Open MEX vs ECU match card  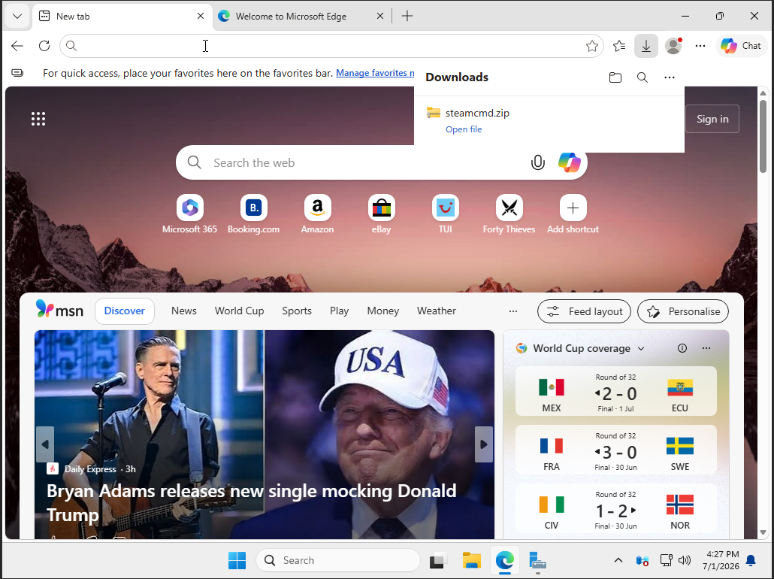pyautogui.click(x=615, y=391)
